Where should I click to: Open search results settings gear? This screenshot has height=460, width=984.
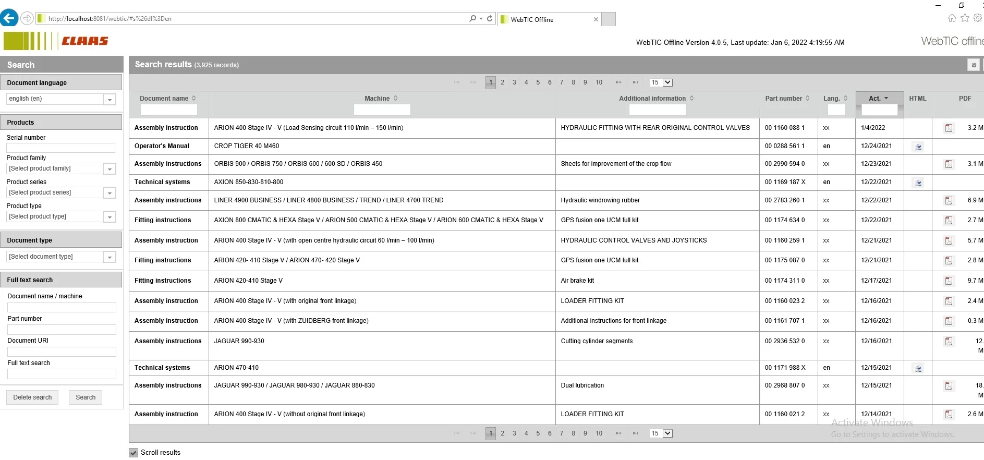973,65
